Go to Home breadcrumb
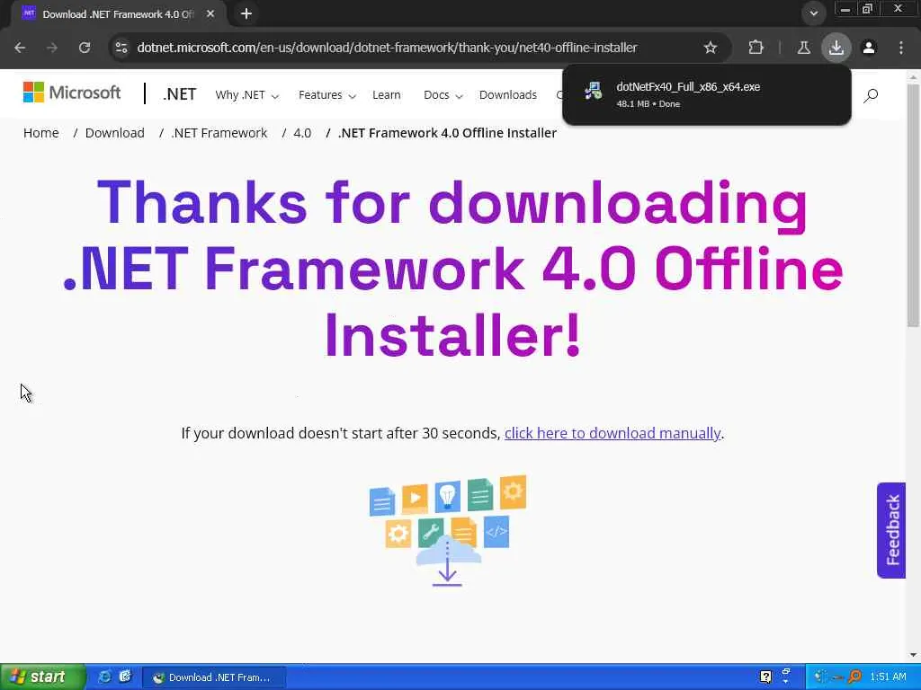Viewport: 921px width, 690px height. (41, 133)
